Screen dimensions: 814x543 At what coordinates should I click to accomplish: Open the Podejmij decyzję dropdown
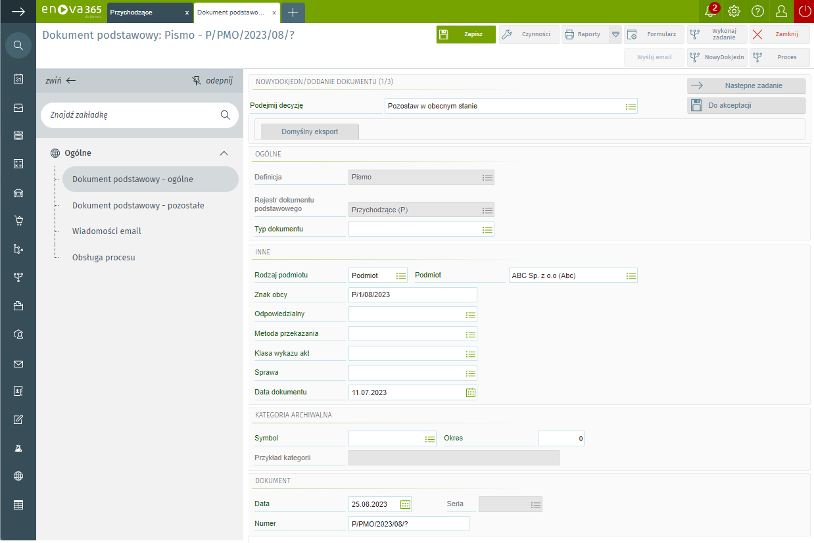630,105
